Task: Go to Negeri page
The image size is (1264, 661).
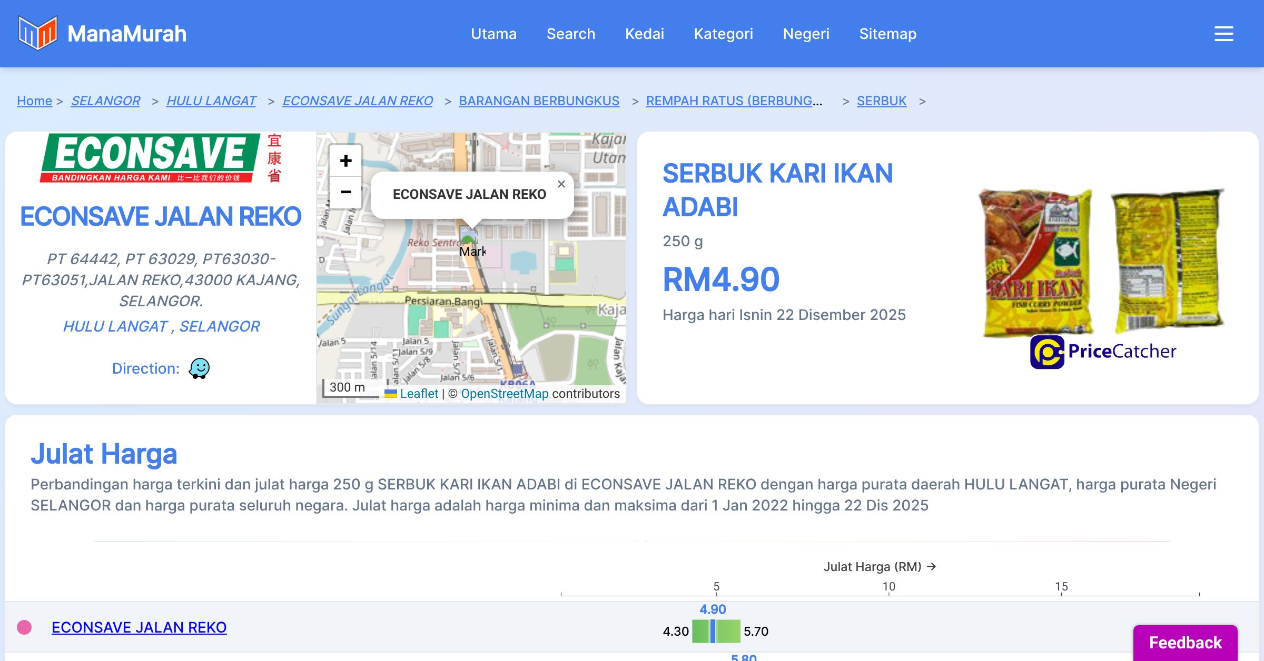Action: (x=806, y=34)
